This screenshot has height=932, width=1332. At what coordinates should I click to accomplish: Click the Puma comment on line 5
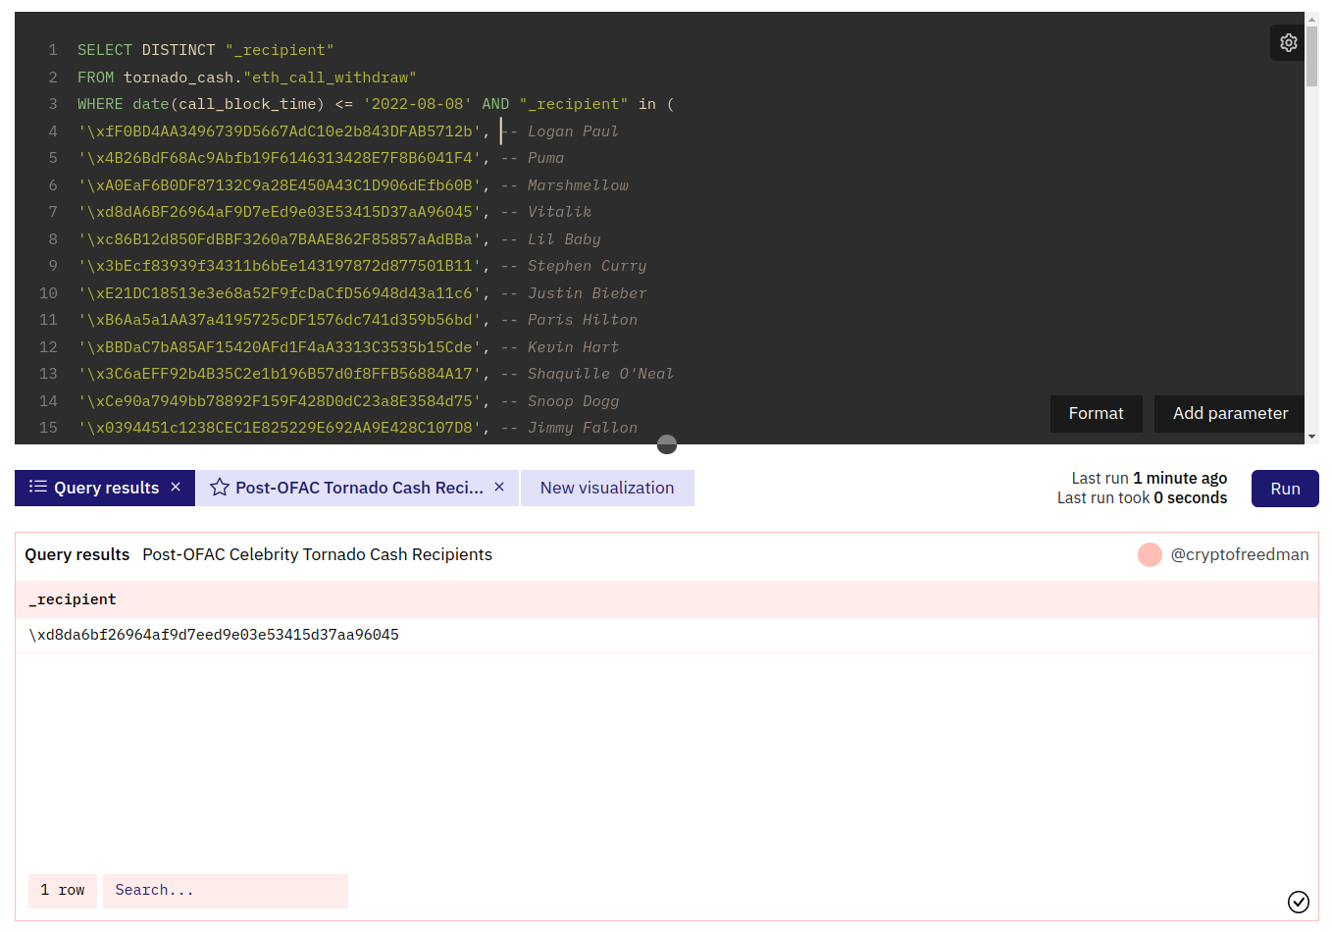[x=533, y=158]
